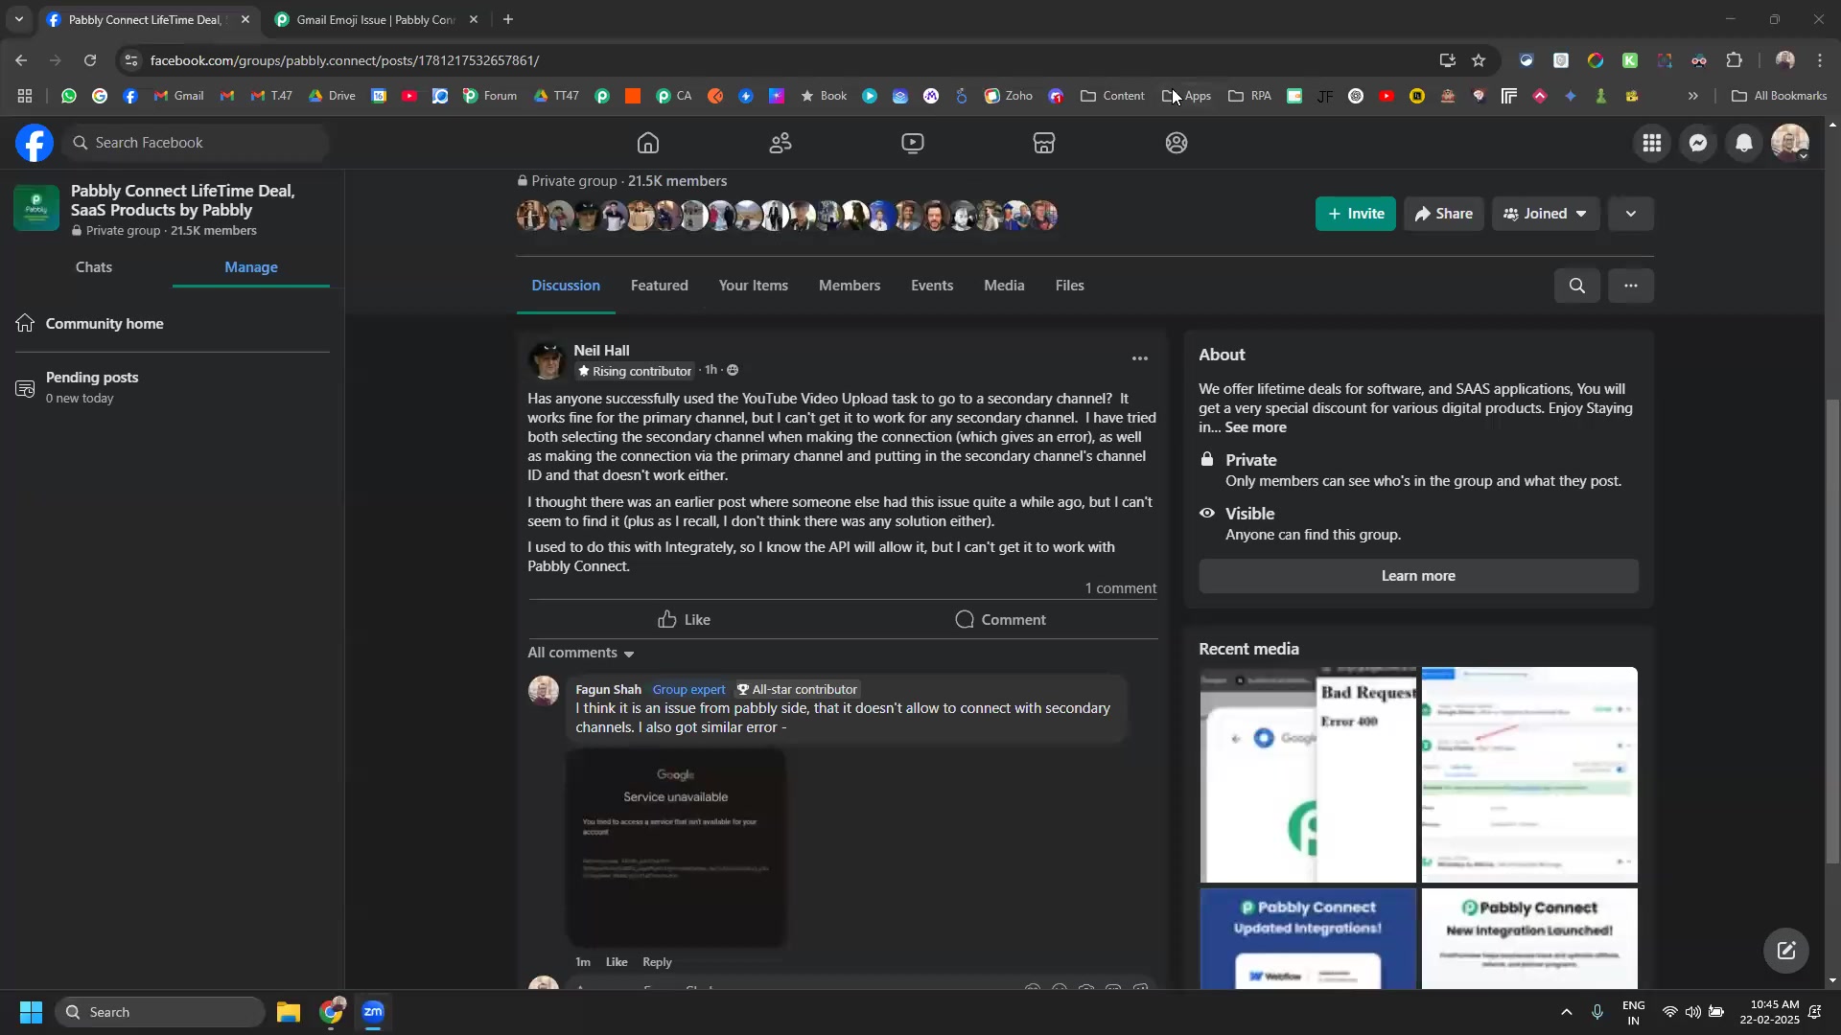Open WhatsApp bookmark icon

[69, 96]
